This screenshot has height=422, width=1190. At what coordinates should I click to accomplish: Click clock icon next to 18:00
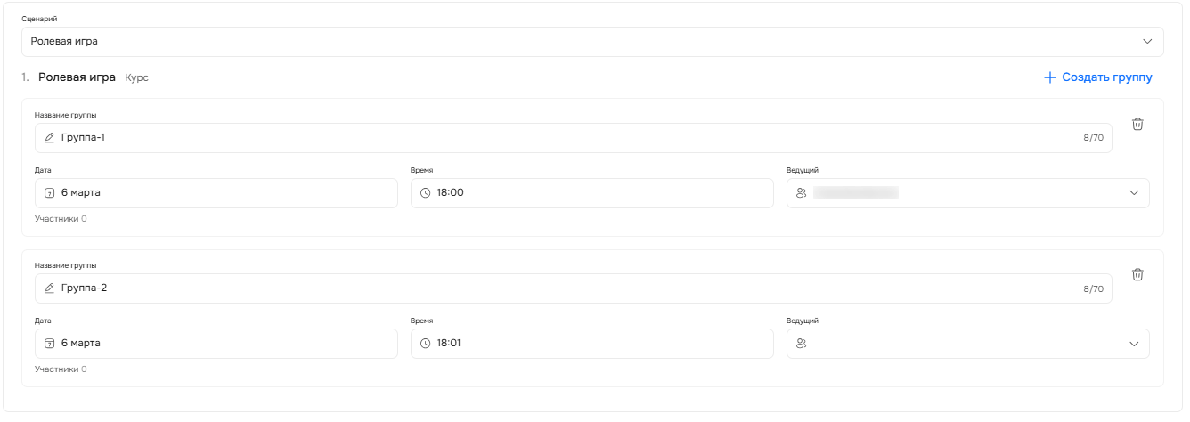pyautogui.click(x=425, y=193)
